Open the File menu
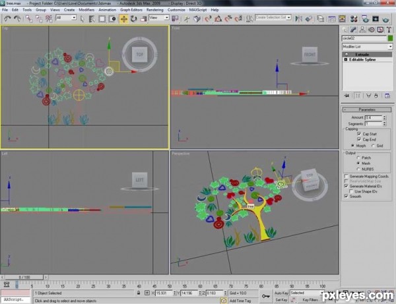This screenshot has height=304, width=396. [x=5, y=10]
